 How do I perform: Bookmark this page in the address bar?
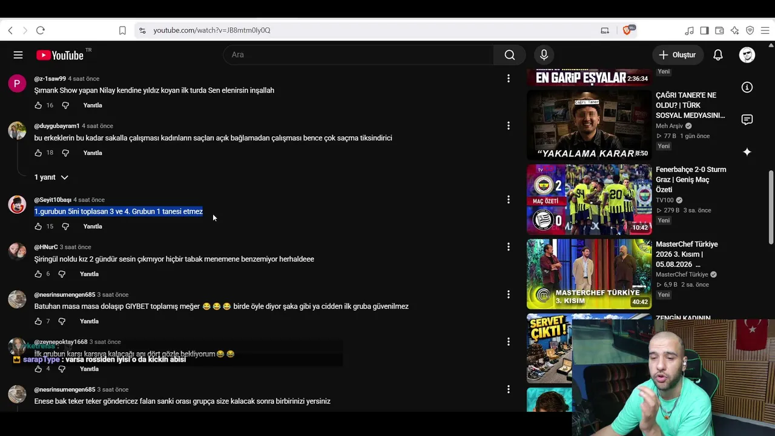pyautogui.click(x=122, y=30)
